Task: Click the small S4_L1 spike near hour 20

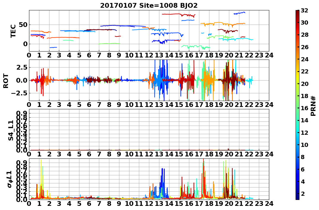Action: pos(228,149)
